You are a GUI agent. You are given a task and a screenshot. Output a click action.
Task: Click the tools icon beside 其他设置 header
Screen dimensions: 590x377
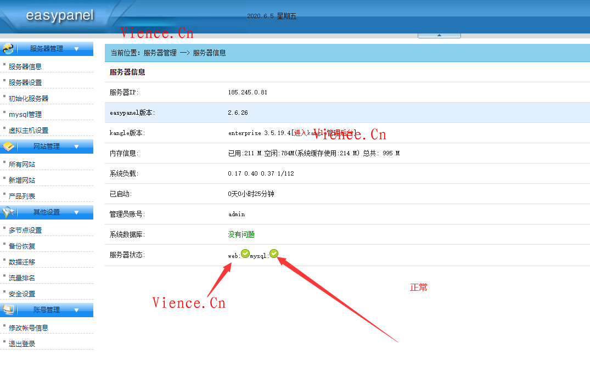pyautogui.click(x=9, y=212)
